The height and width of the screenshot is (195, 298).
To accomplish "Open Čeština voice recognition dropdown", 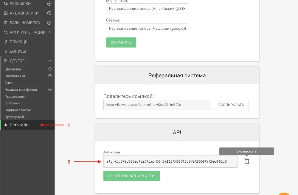I will pos(147,29).
